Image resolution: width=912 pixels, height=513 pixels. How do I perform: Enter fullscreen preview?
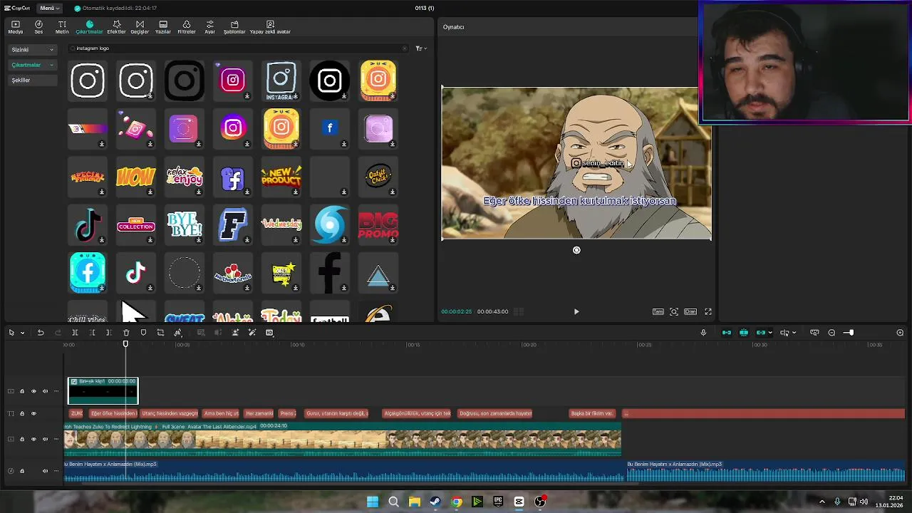point(708,311)
